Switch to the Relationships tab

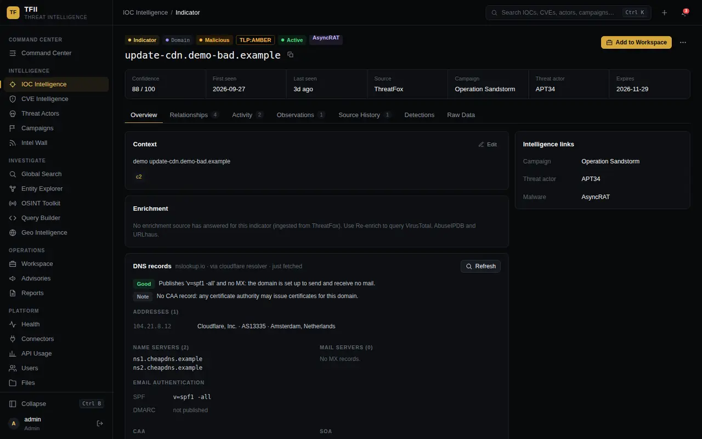194,115
